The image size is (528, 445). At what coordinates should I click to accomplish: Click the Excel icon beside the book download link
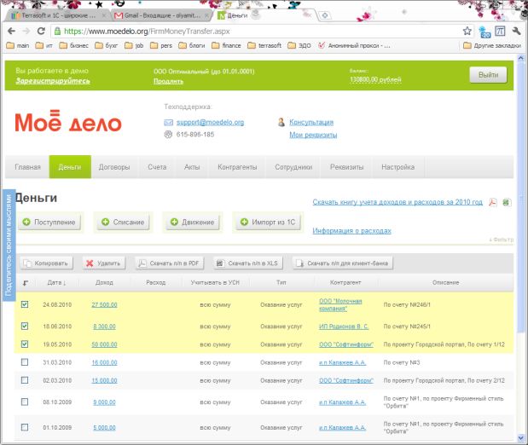(x=506, y=202)
